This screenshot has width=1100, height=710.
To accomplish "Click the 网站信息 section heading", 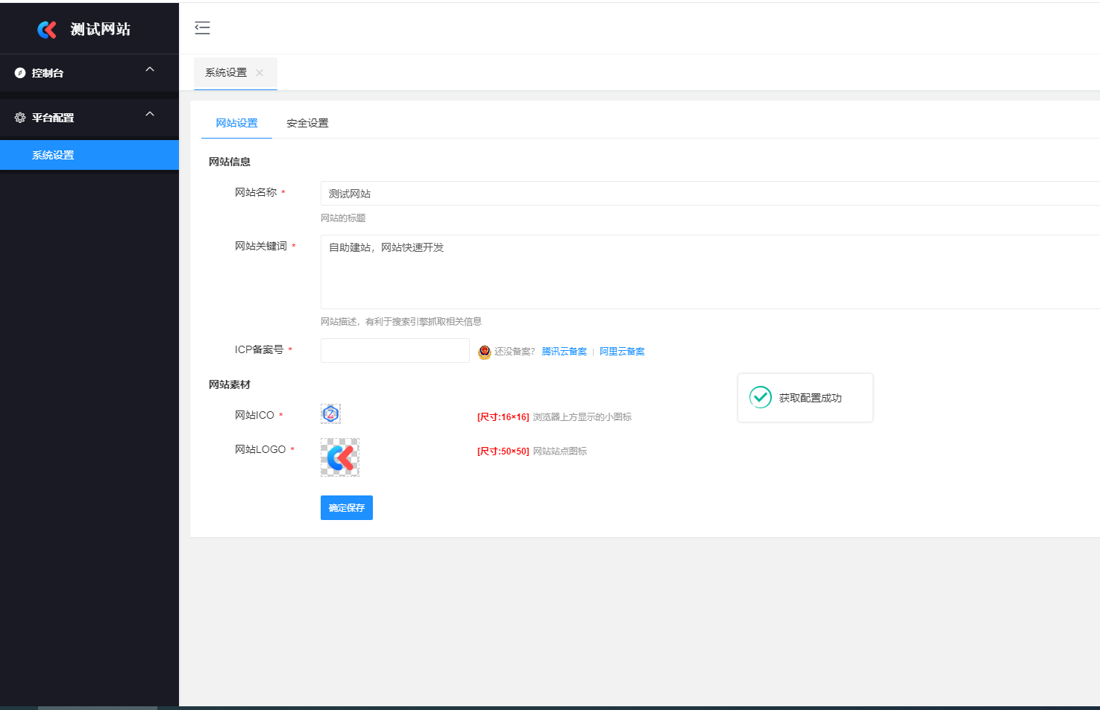I will pyautogui.click(x=230, y=162).
